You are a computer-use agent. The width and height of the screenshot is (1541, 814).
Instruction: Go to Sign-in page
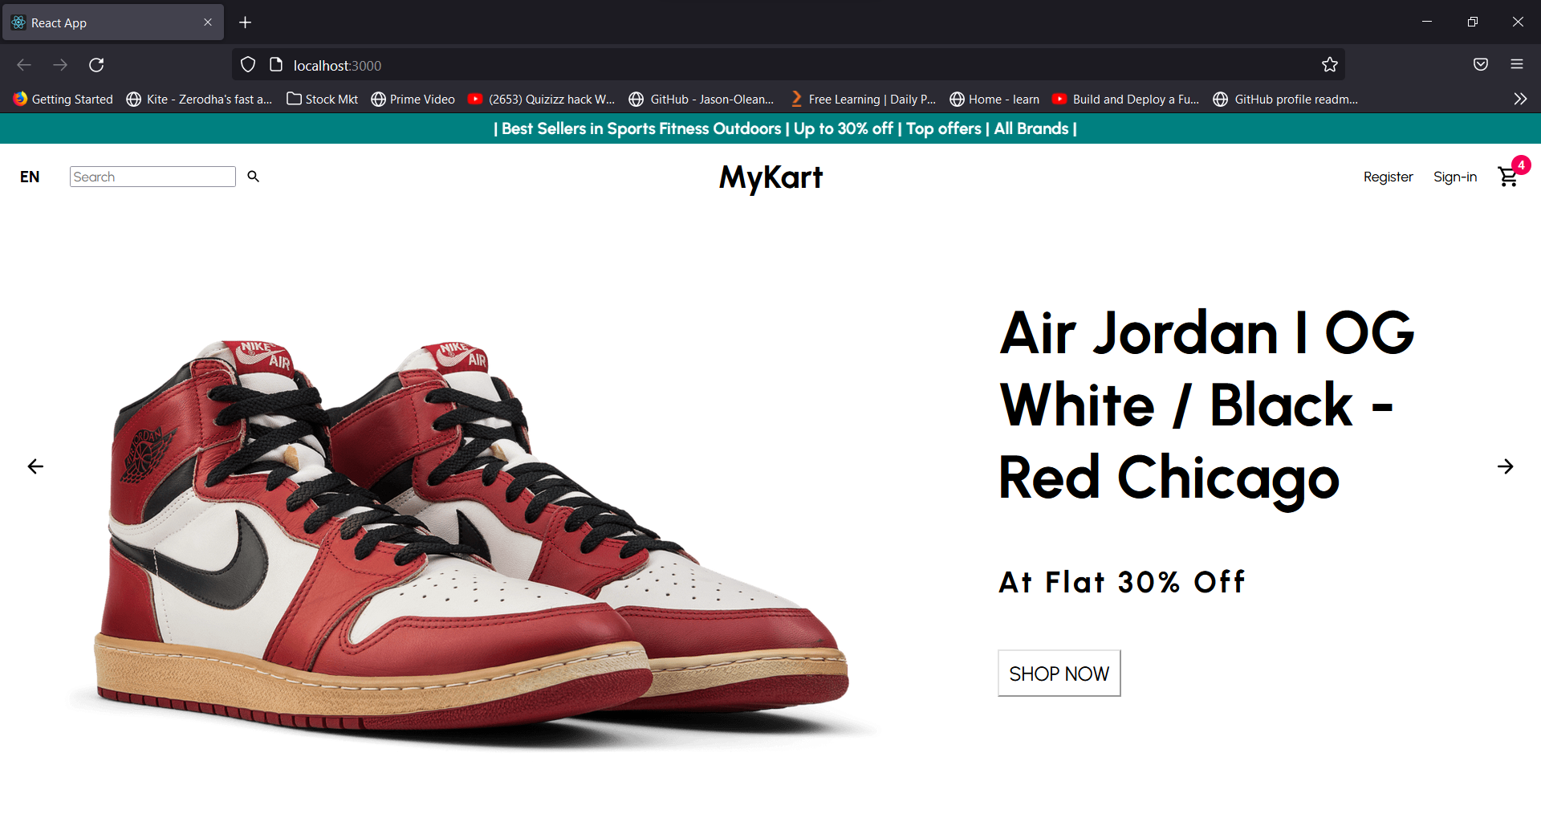(x=1455, y=177)
